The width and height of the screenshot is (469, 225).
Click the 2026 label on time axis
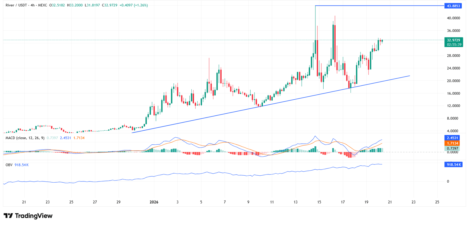[154, 202]
